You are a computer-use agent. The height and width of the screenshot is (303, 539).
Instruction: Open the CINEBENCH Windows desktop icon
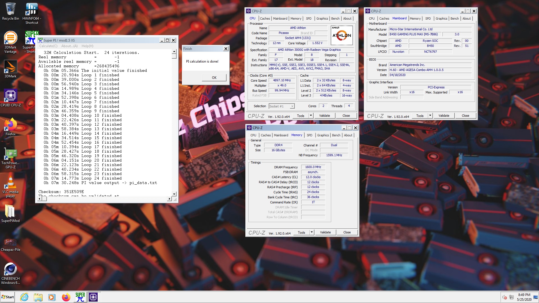click(10, 274)
